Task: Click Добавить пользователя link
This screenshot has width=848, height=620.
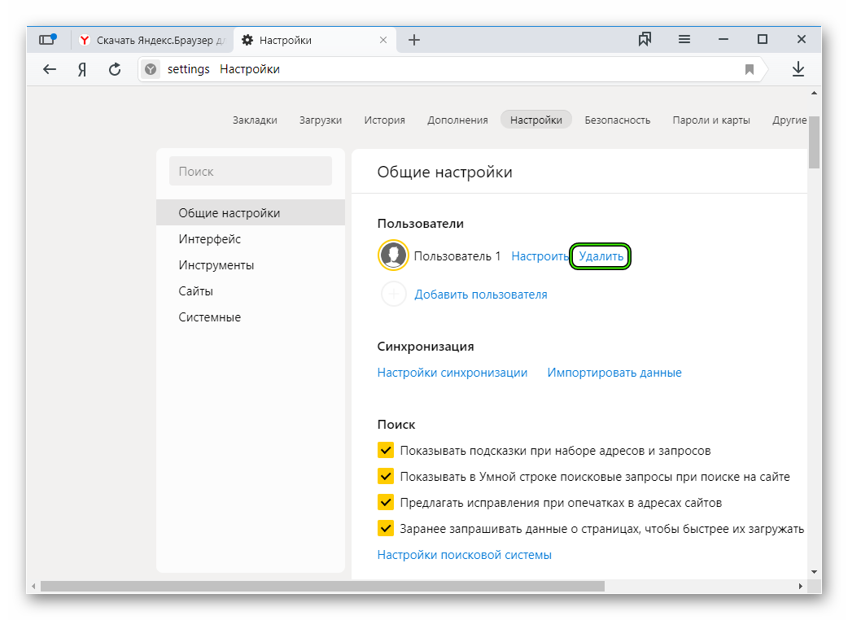Action: tap(481, 295)
